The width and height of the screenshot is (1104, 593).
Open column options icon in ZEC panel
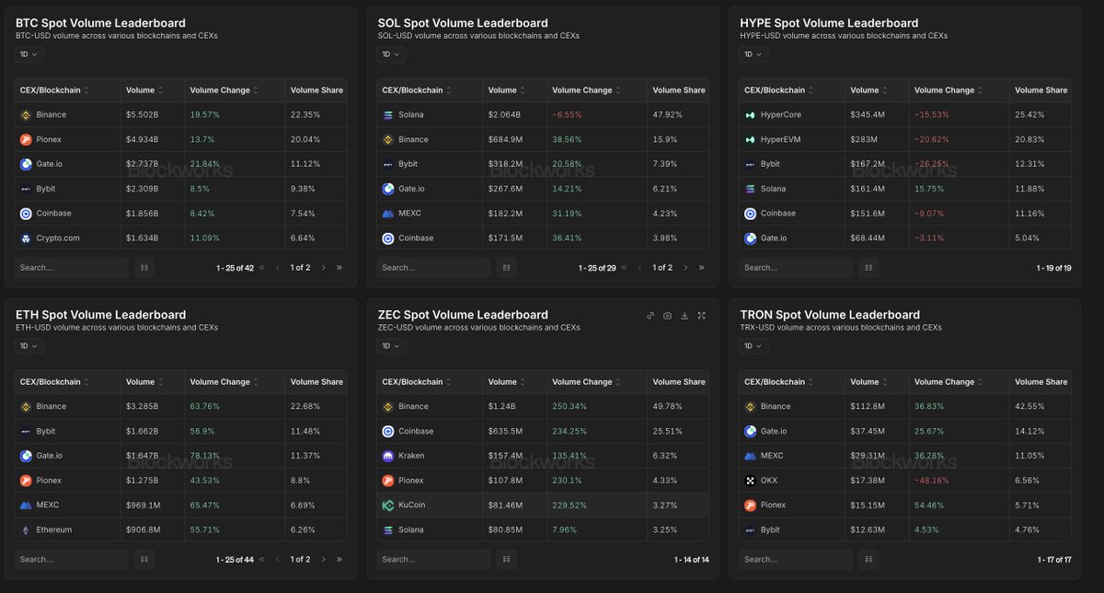click(507, 559)
